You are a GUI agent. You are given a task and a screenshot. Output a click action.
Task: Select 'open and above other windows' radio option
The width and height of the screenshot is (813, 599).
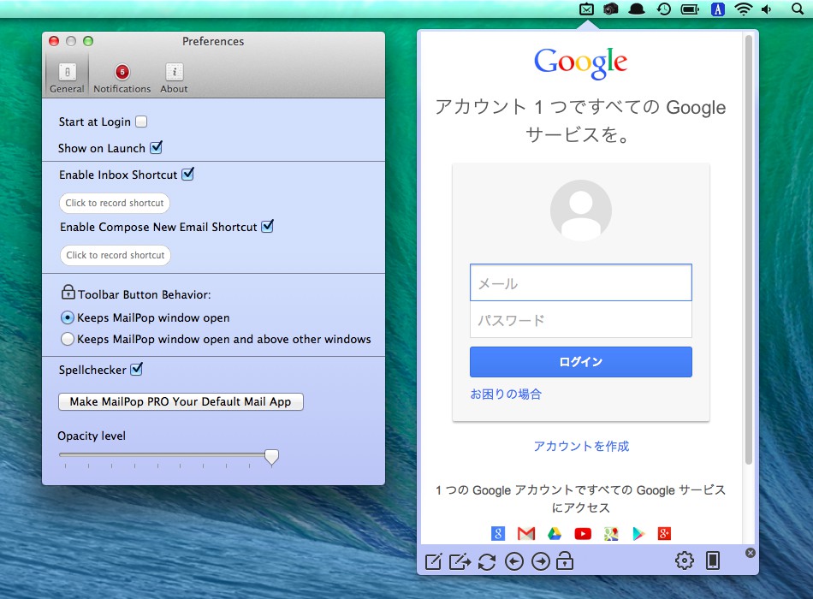click(68, 339)
